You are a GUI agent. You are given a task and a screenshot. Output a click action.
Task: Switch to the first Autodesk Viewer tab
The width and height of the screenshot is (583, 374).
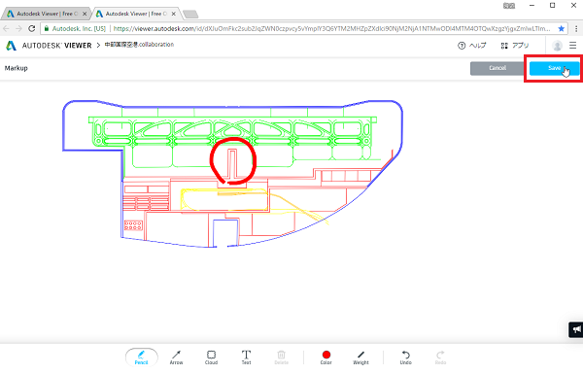tap(46, 14)
